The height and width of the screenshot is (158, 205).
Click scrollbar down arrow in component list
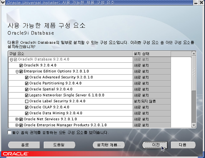[x=194, y=125]
